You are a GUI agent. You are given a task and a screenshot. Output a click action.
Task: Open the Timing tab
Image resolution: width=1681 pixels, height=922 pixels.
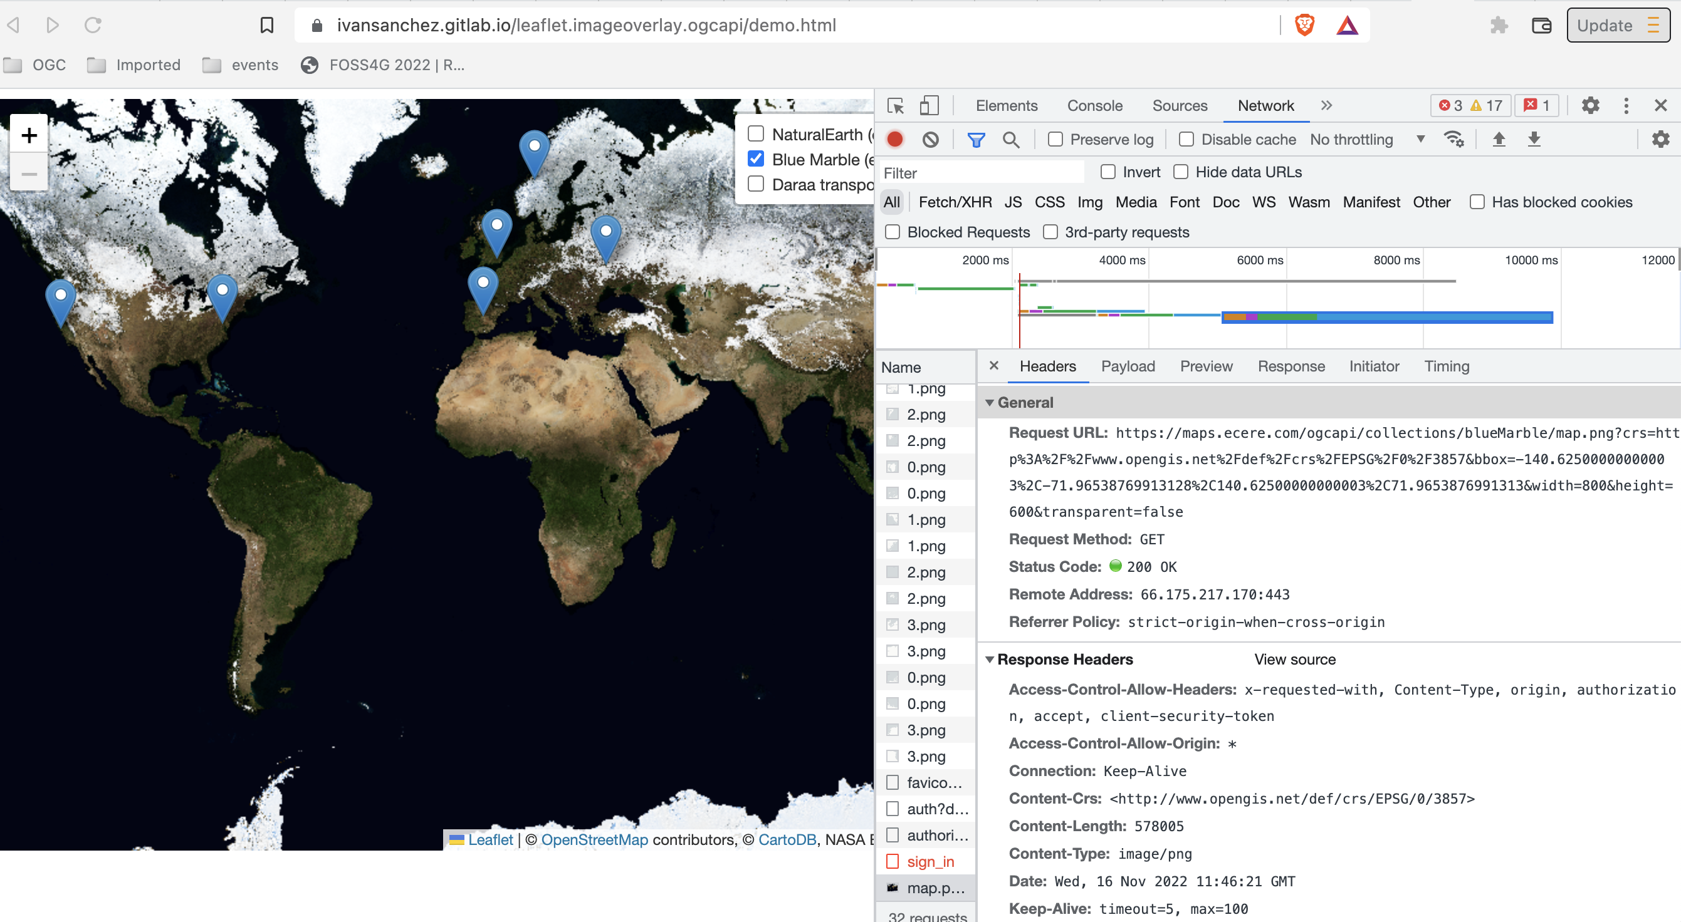1446,366
